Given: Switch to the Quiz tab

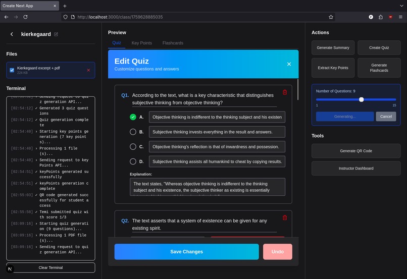Looking at the screenshot, I should (117, 43).
